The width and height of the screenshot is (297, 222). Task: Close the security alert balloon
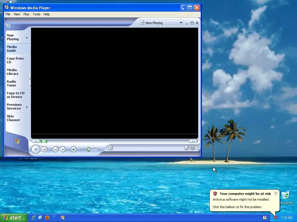pos(276,193)
